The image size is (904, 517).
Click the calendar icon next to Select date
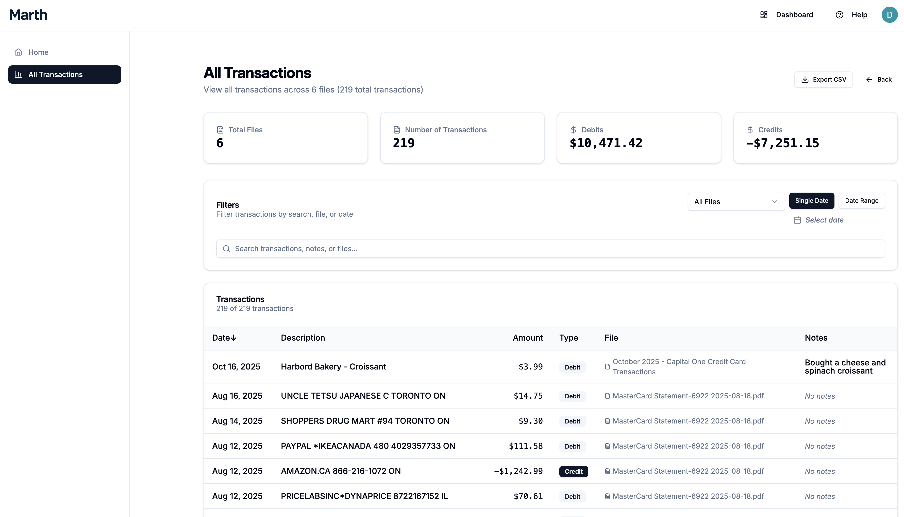coord(797,220)
